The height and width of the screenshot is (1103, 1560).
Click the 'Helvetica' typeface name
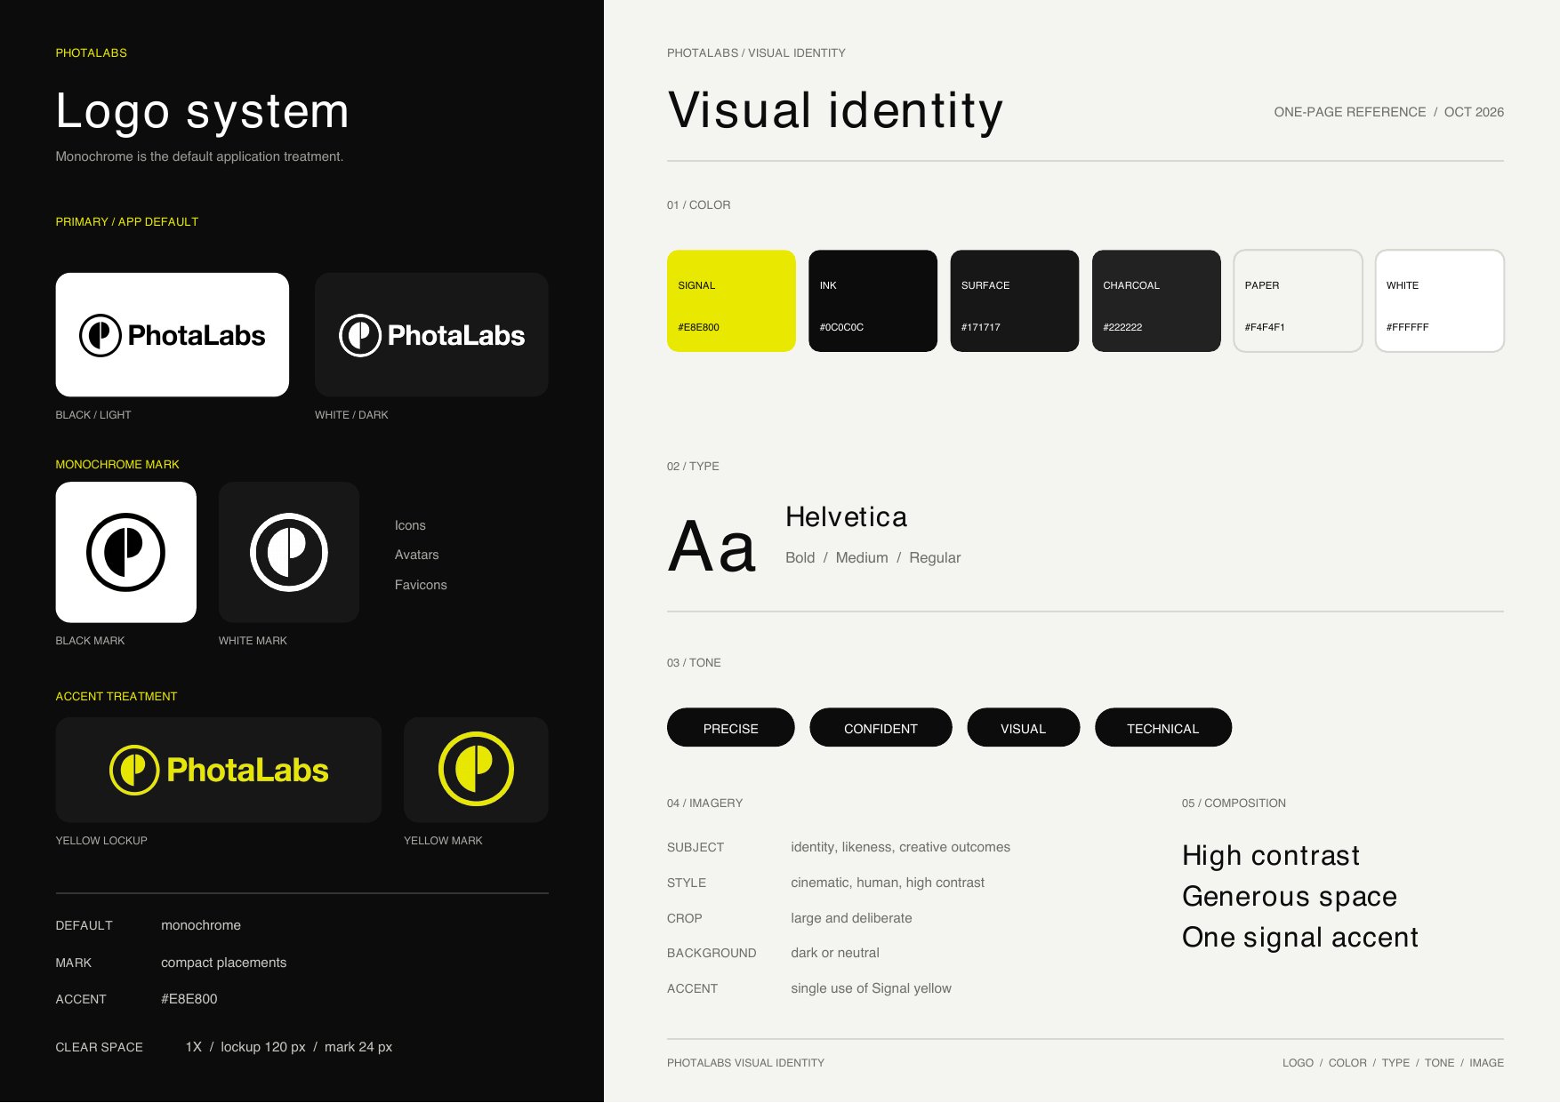tap(846, 516)
